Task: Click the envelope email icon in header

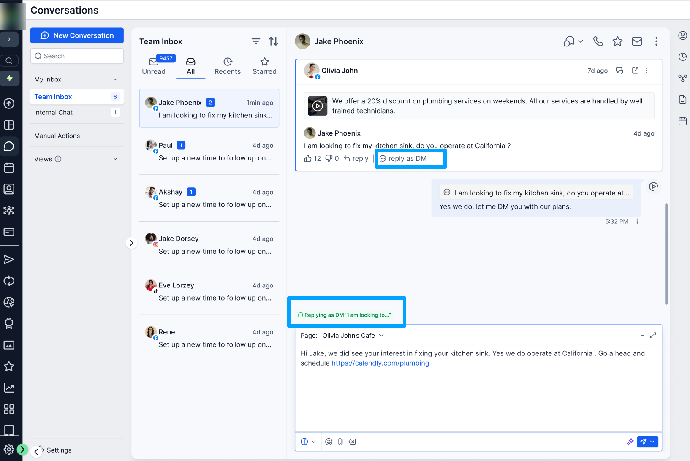Action: point(637,41)
